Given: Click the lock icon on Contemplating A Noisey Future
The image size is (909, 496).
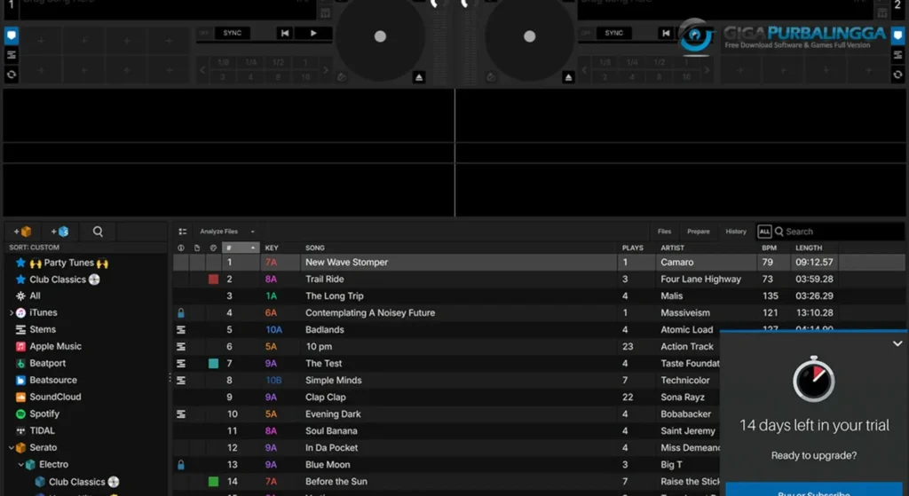Looking at the screenshot, I should pos(181,313).
